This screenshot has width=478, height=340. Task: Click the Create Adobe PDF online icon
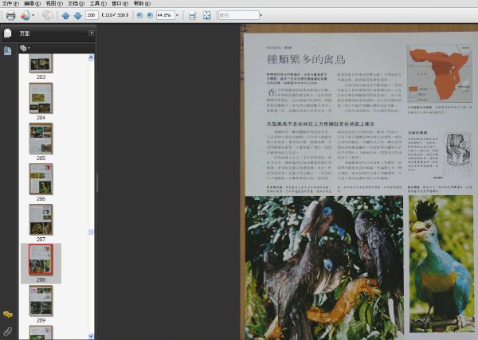[25, 15]
